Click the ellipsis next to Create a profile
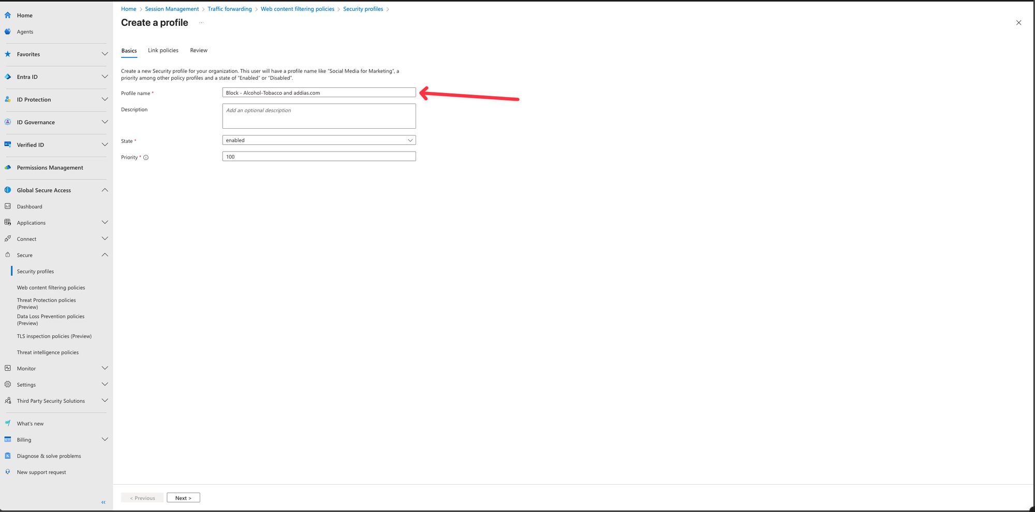 [x=201, y=23]
